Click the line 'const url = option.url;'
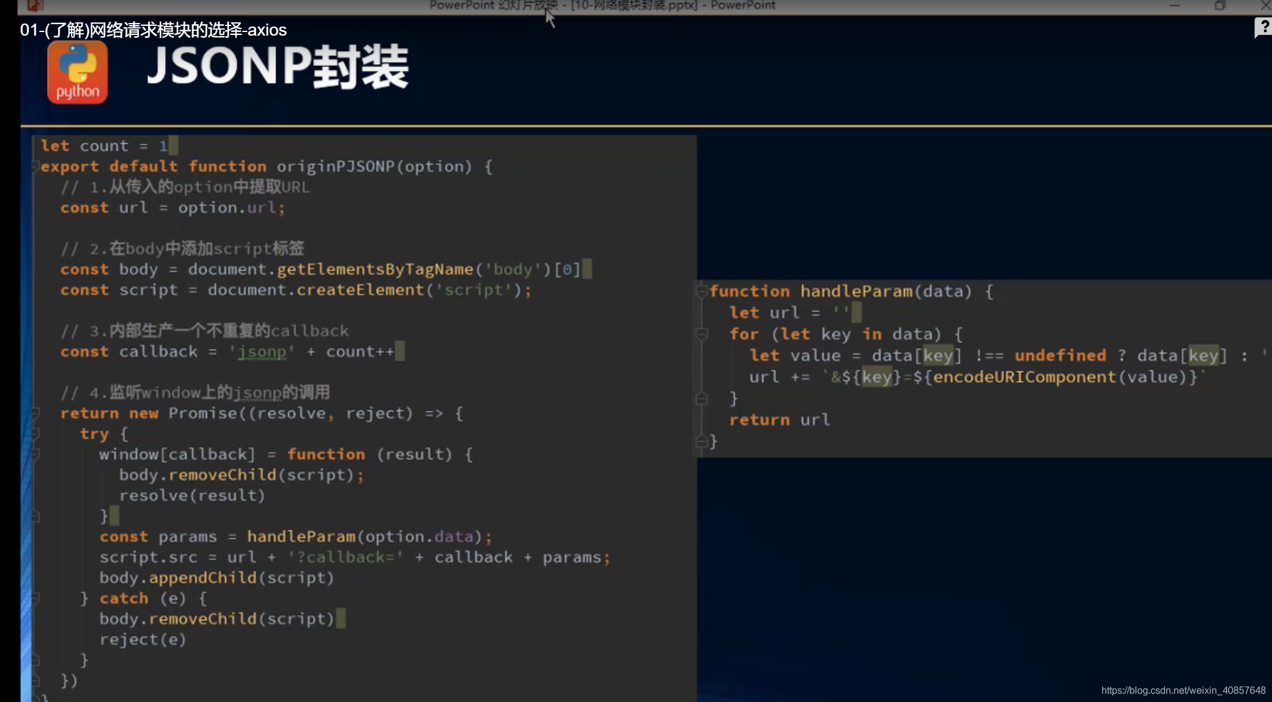The height and width of the screenshot is (702, 1272). [x=172, y=207]
